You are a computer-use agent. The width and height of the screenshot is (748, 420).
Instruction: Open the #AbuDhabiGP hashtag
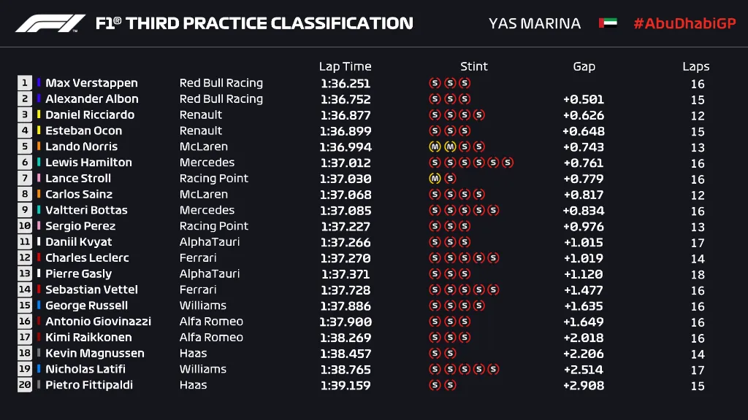[x=684, y=23]
